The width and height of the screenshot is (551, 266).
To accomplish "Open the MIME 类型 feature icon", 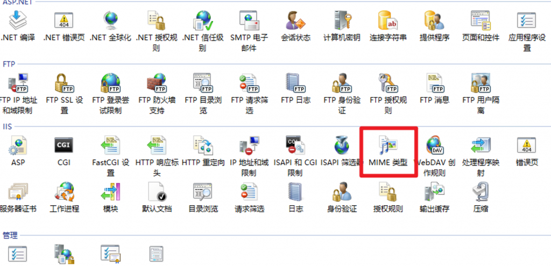I will click(x=388, y=146).
